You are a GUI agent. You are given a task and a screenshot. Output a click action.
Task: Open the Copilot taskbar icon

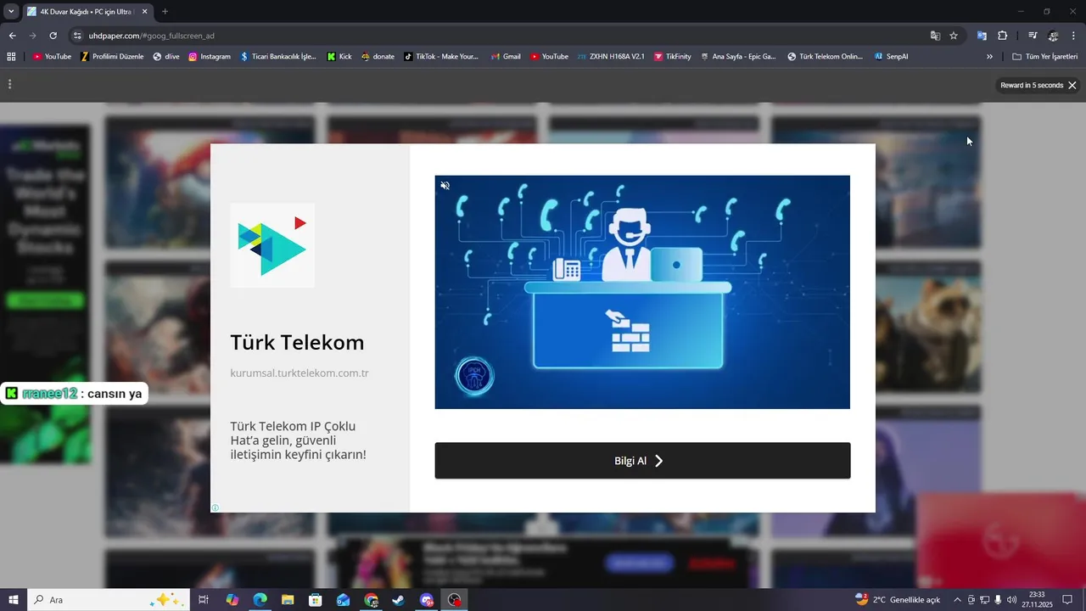[232, 600]
